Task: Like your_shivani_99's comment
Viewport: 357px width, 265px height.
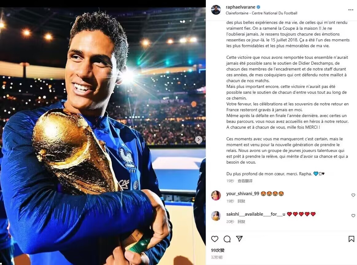Action: pyautogui.click(x=353, y=195)
